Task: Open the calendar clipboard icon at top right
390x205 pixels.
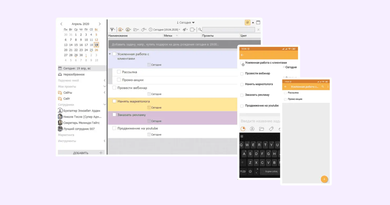Action: 258,22
